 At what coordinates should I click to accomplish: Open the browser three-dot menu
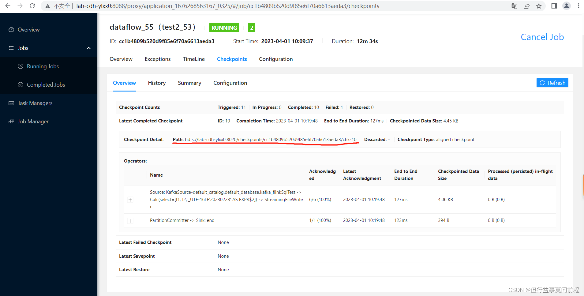578,6
